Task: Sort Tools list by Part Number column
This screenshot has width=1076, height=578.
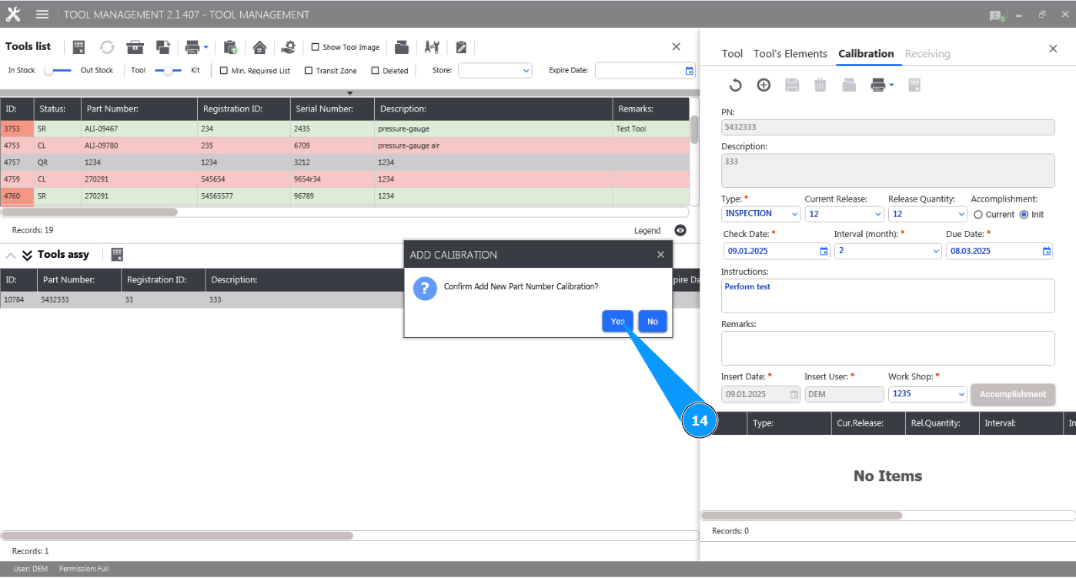Action: click(139, 109)
